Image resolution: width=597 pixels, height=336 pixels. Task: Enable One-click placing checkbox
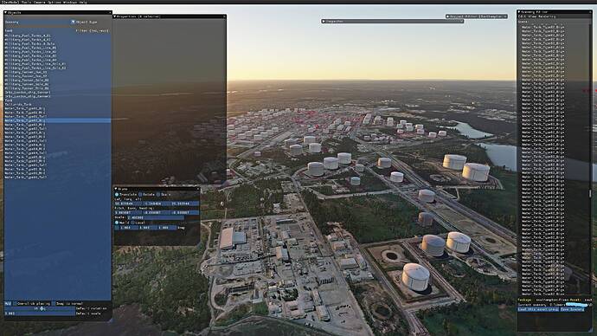[x=15, y=304]
